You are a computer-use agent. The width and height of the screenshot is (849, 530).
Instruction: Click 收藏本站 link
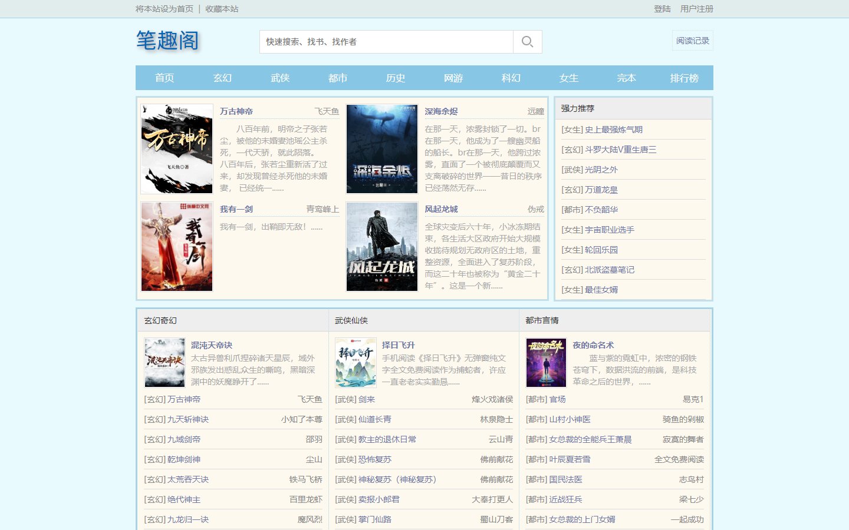click(x=222, y=9)
